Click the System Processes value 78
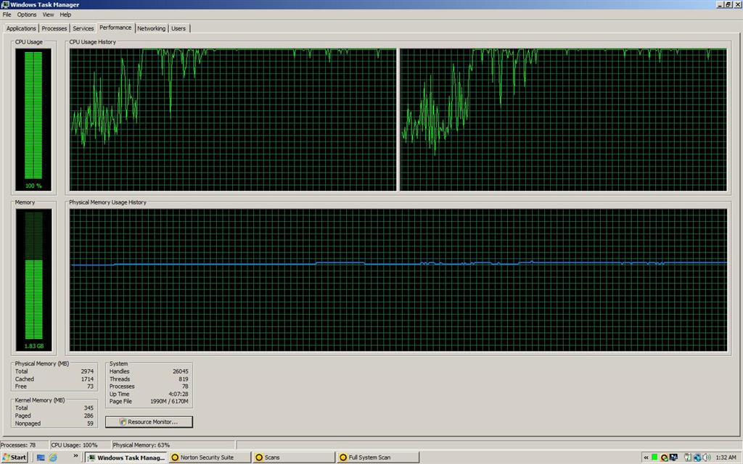743x464 pixels. point(185,386)
